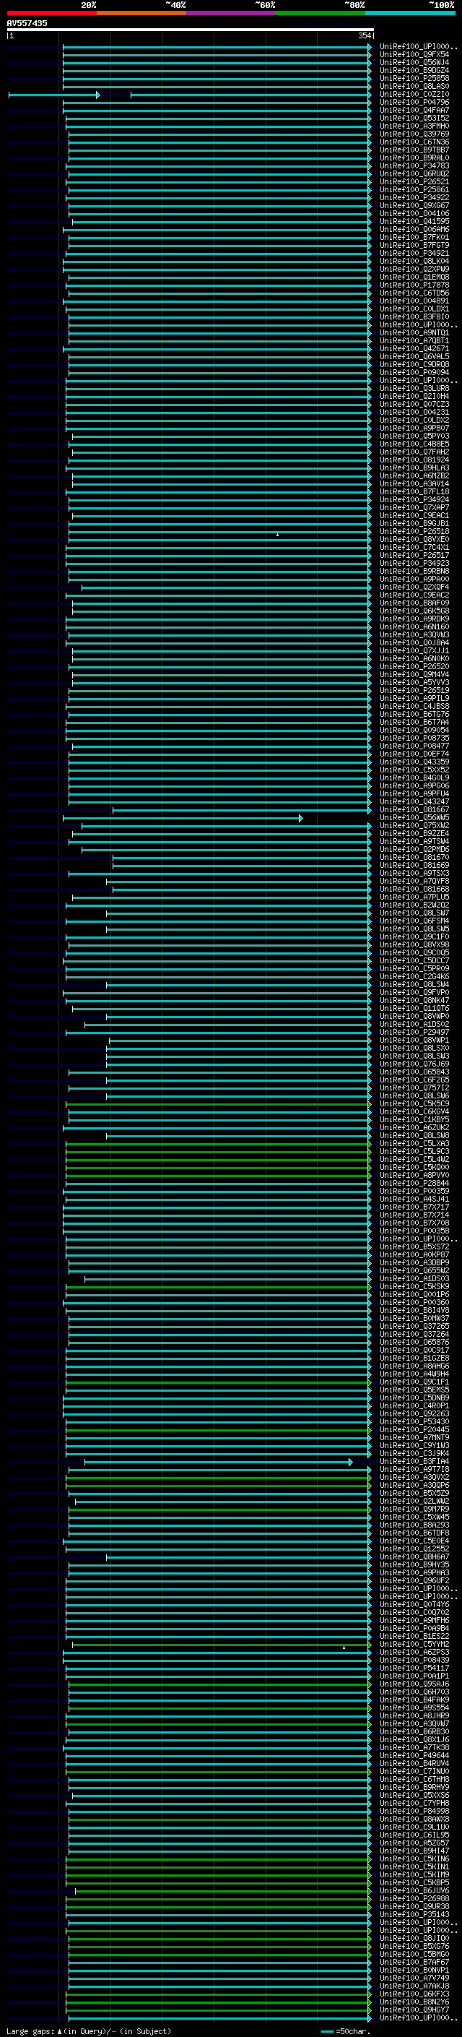The image size is (462, 2037).
Task: Select hit label UniRef100_P26988
Action: click(x=414, y=1898)
